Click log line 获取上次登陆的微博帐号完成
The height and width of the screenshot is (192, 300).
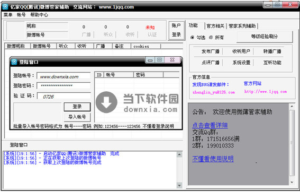(52, 162)
